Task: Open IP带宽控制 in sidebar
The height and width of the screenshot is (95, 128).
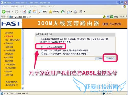Action: click(x=10, y=65)
